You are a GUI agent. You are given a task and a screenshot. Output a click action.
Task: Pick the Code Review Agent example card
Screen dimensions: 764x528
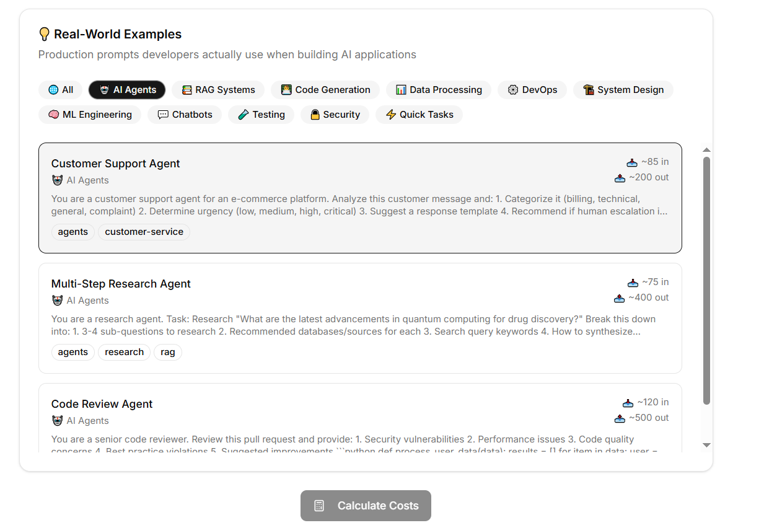[360, 418]
